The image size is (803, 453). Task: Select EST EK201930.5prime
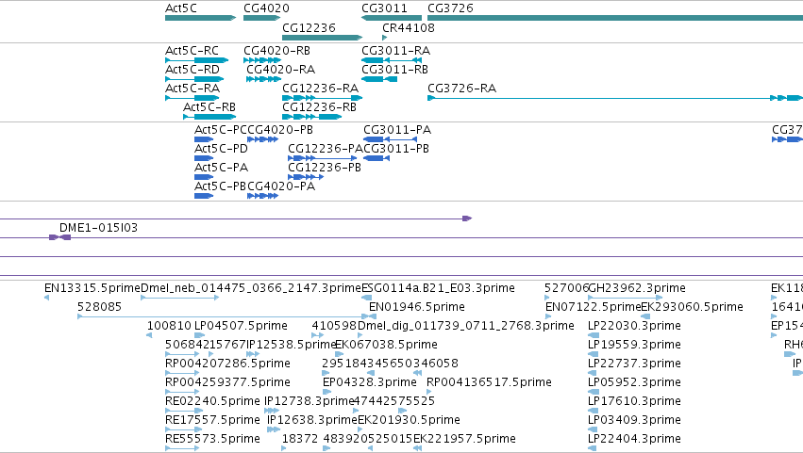409,421
